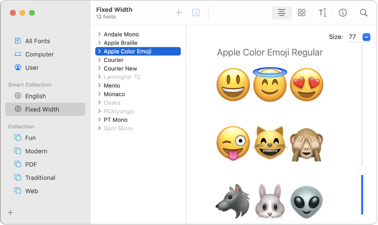The height and width of the screenshot is (225, 378).
Task: Click the collection icon next to Web
Action: click(18, 191)
